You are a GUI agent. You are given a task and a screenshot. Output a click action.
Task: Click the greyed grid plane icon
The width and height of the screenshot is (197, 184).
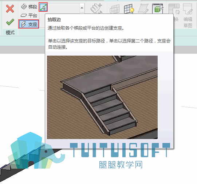pos(115,9)
